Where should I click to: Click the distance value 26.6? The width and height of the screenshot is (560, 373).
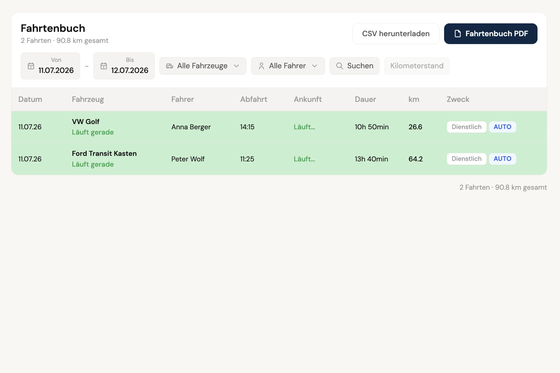[415, 127]
